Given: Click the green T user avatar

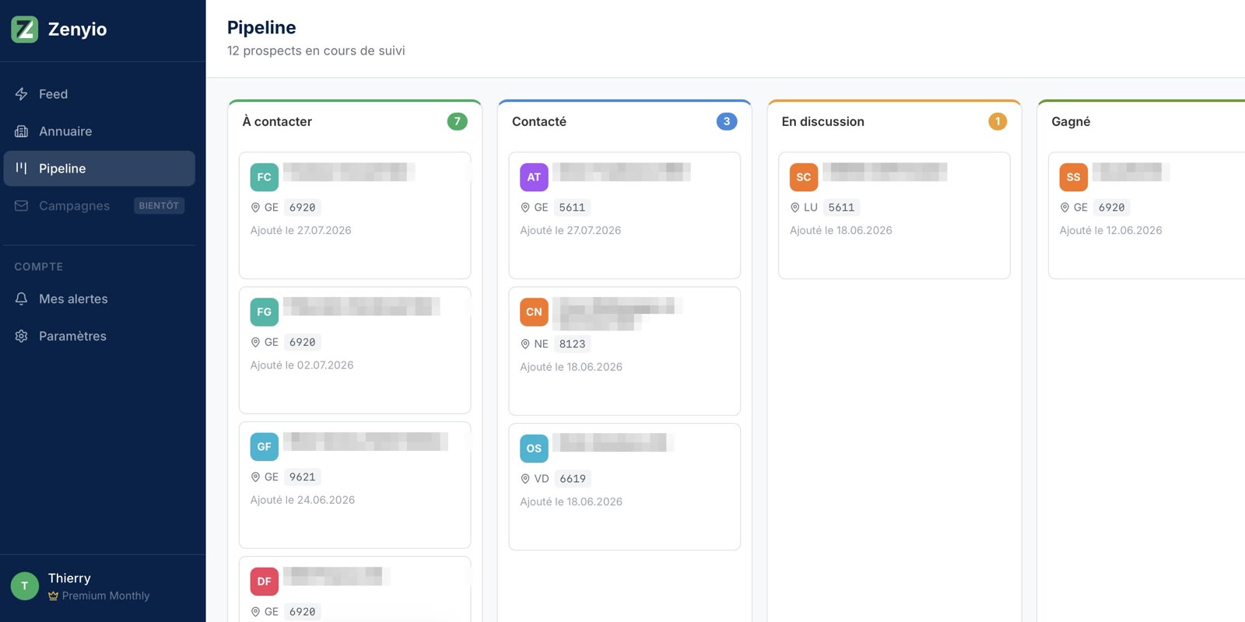Looking at the screenshot, I should pyautogui.click(x=25, y=586).
